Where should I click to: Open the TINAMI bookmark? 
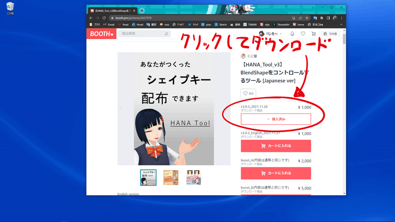[250, 25]
